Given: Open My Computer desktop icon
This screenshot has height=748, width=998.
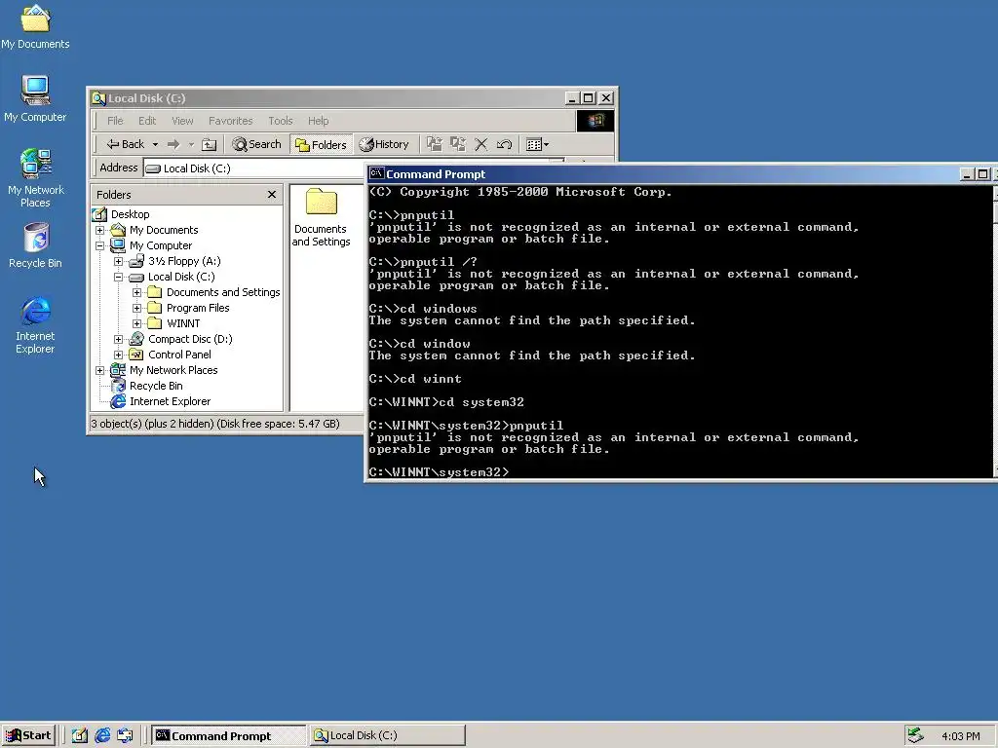Looking at the screenshot, I should point(35,99).
